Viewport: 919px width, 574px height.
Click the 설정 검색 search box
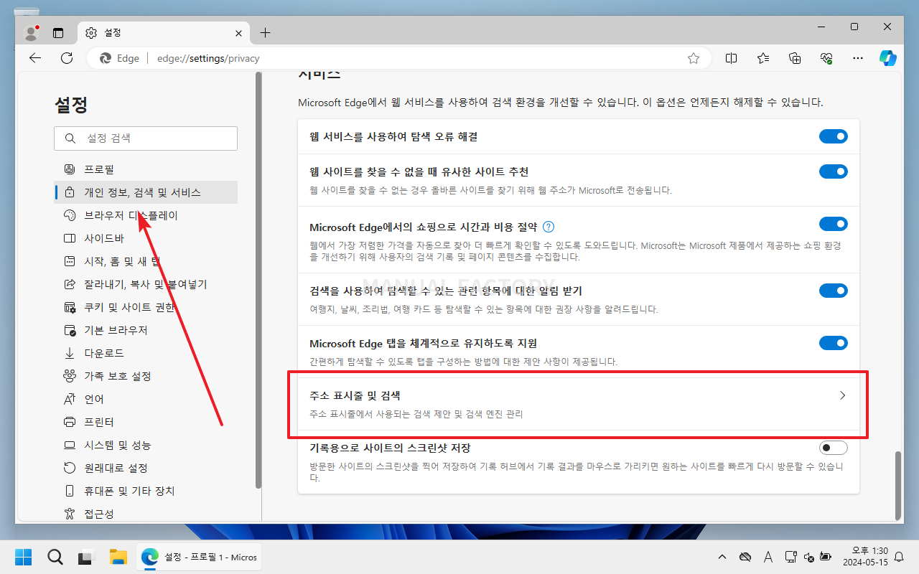pyautogui.click(x=146, y=138)
